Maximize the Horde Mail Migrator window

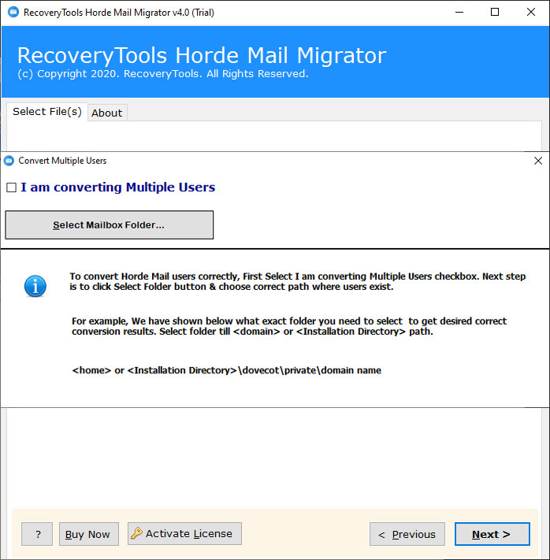point(495,12)
